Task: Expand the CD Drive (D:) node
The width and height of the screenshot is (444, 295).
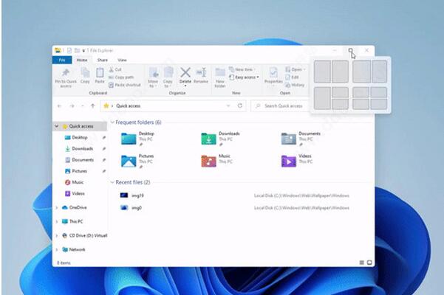Action: coord(57,236)
